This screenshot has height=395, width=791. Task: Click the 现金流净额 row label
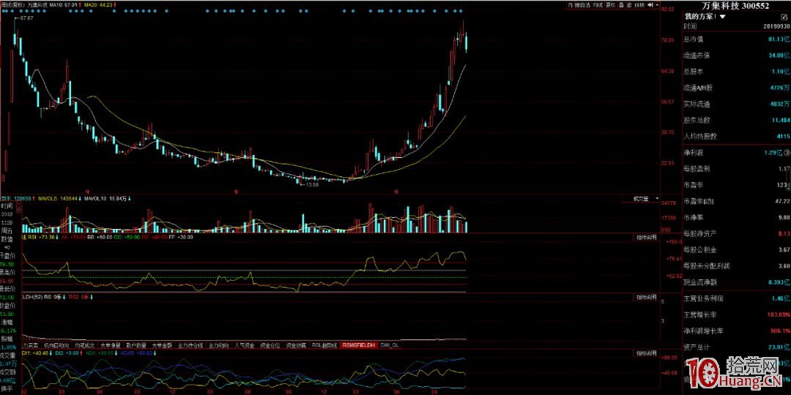coord(700,282)
